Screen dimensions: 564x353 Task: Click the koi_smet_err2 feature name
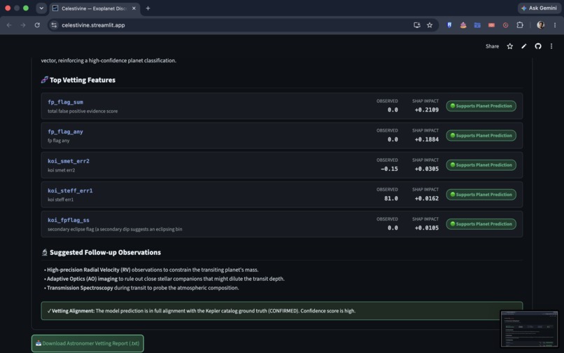click(69, 161)
